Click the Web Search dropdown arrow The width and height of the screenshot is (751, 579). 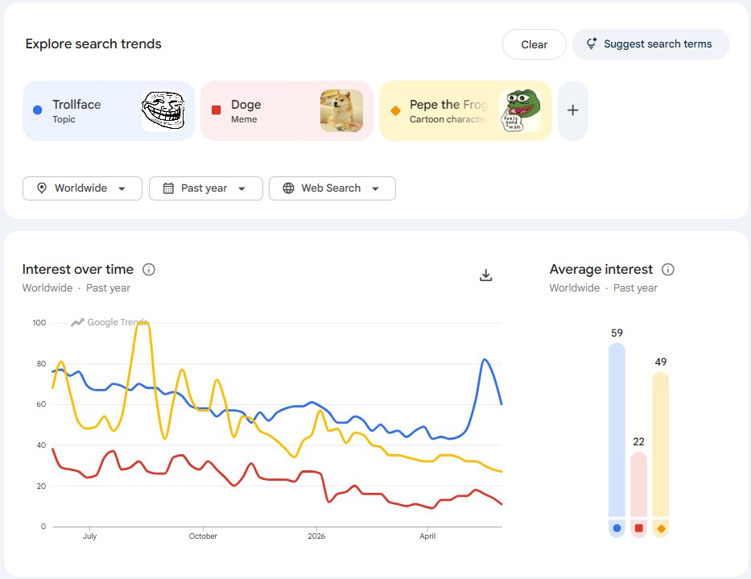click(375, 189)
